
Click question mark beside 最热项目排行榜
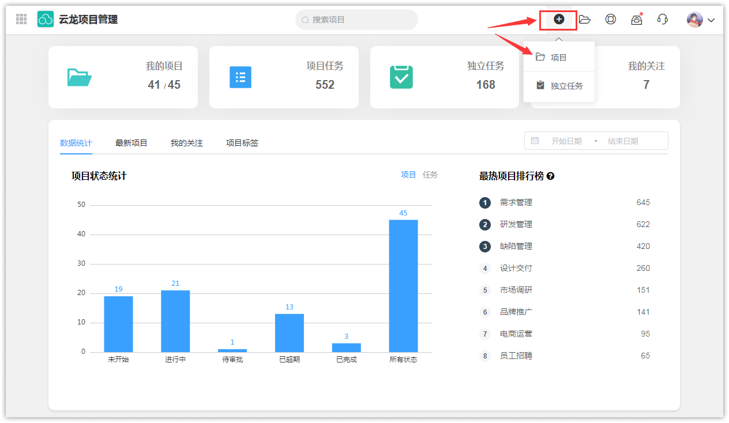[x=550, y=176]
